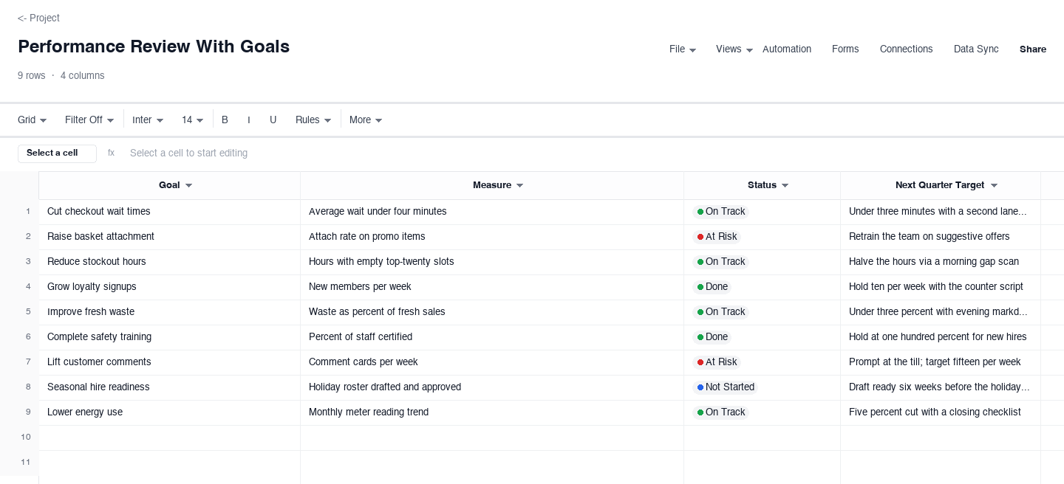
Task: Click On Track status for stockout hours
Action: [721, 262]
